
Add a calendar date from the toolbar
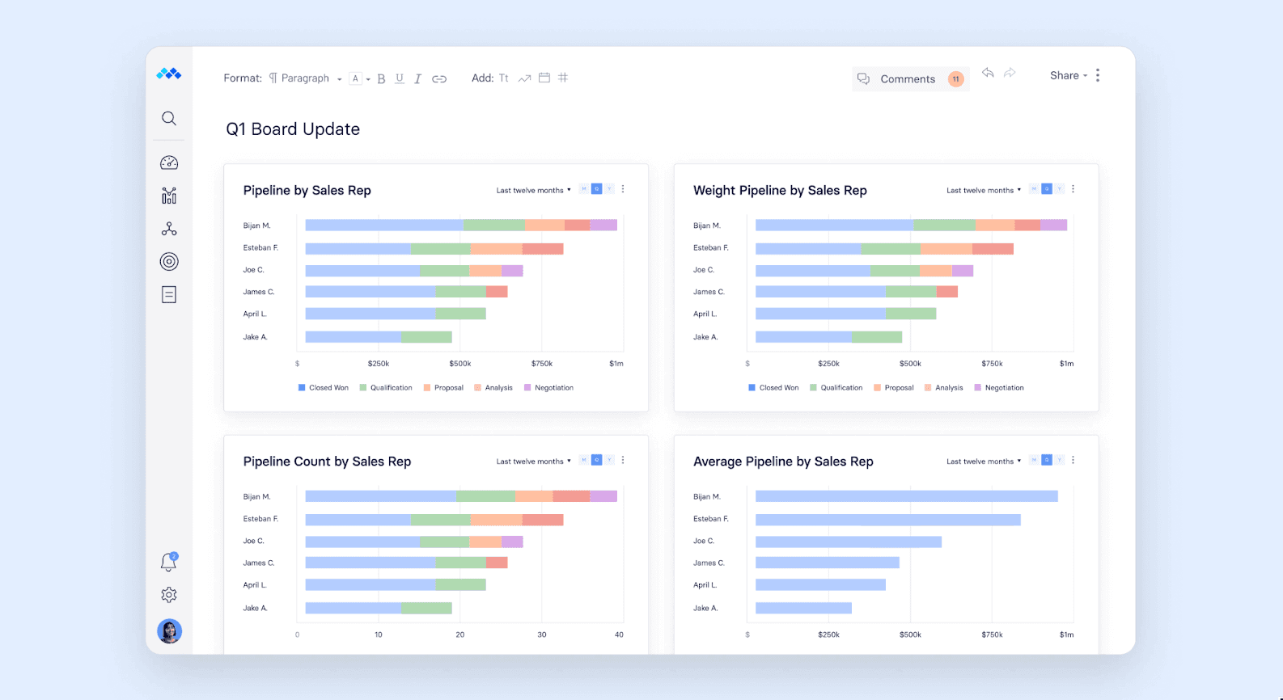(x=544, y=78)
